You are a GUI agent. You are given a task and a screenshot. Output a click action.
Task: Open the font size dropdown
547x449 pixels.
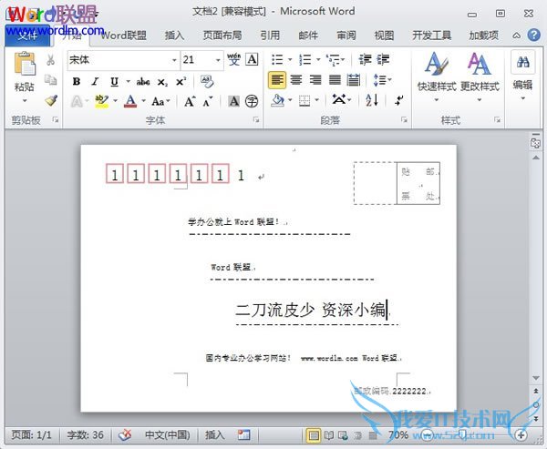coord(218,60)
